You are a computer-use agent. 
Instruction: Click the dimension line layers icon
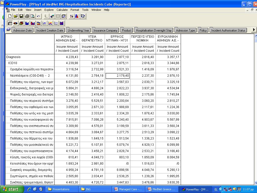click(9, 30)
